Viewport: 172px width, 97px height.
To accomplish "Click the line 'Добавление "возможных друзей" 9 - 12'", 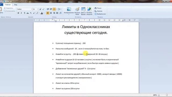I will [75, 68].
